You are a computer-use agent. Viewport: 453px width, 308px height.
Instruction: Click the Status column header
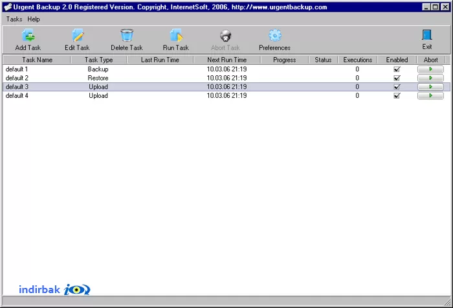323,60
